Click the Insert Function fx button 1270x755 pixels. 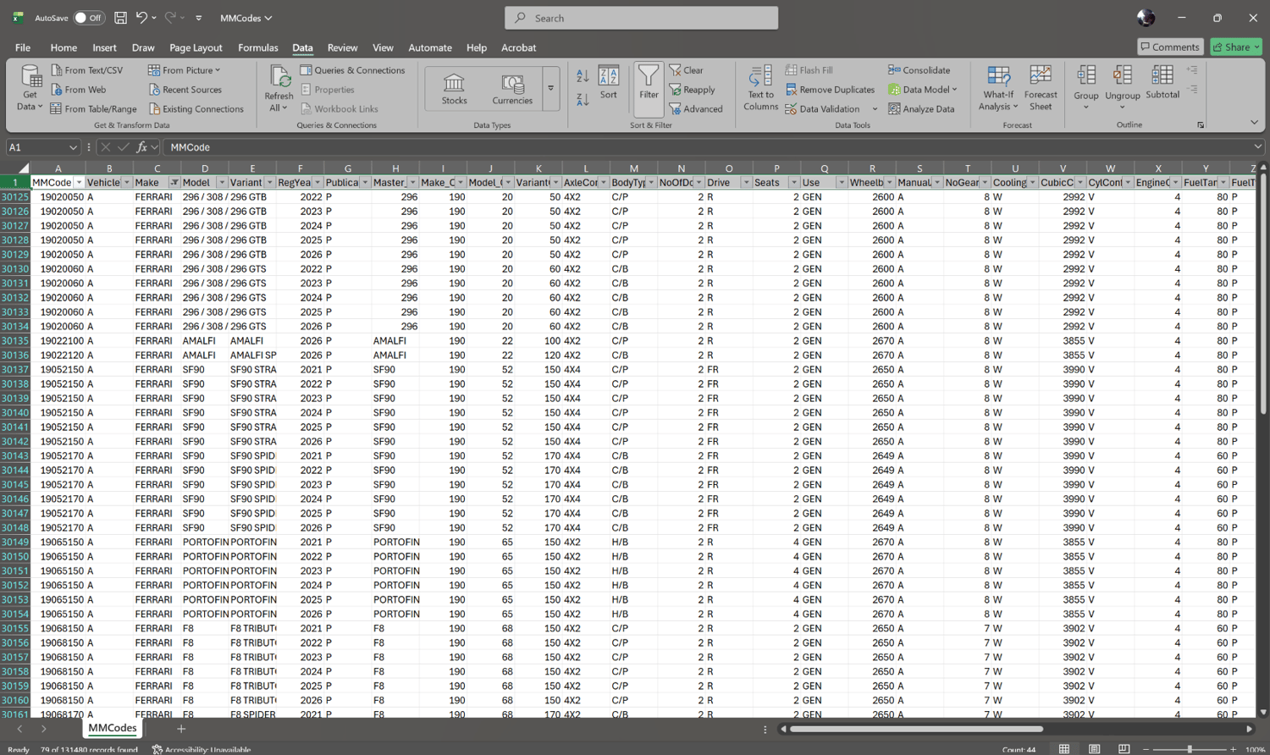[141, 147]
